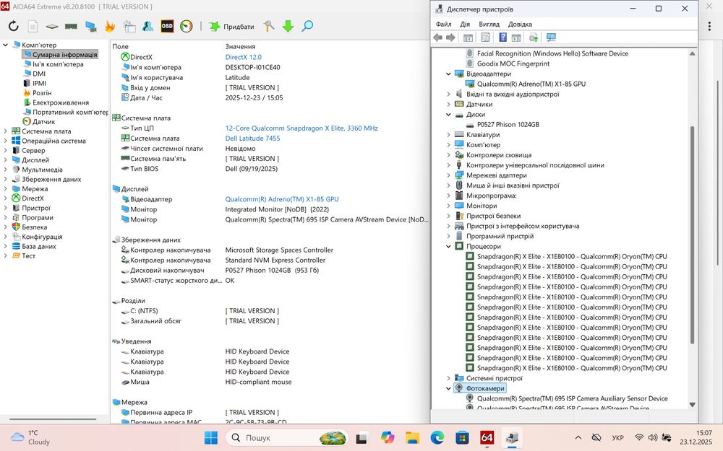Open the 12-Core Qualcomm Snapdragon X Elite link
This screenshot has height=451, width=723.
(301, 128)
